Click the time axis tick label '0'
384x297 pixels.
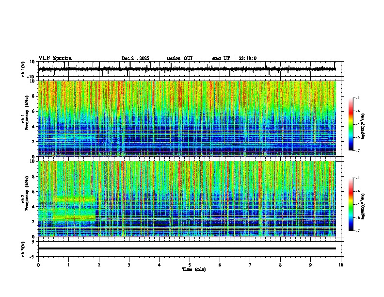[38, 265]
